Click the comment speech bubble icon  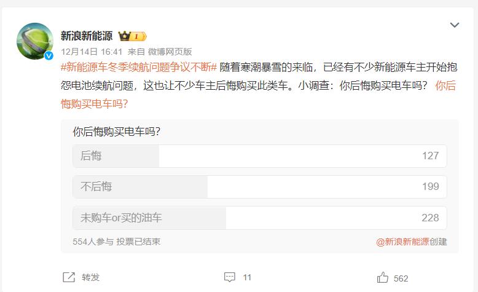tap(229, 277)
